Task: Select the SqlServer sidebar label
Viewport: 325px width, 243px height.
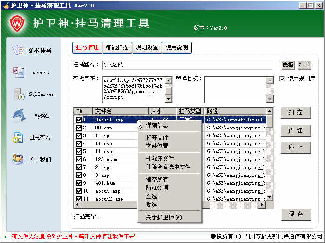Action: tap(41, 94)
